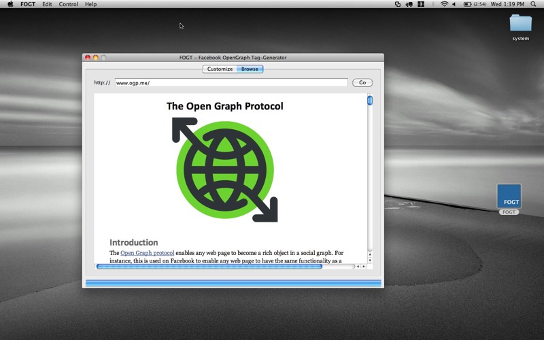Image resolution: width=544 pixels, height=340 pixels.
Task: Click the scroll up arrow
Action: pyautogui.click(x=370, y=254)
